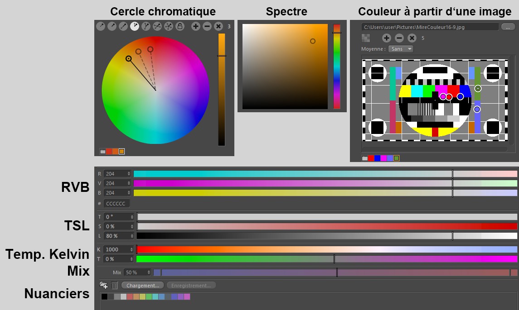519x310 pixels.
Task: Click the stepper arrows on the R field
Action: [129, 174]
